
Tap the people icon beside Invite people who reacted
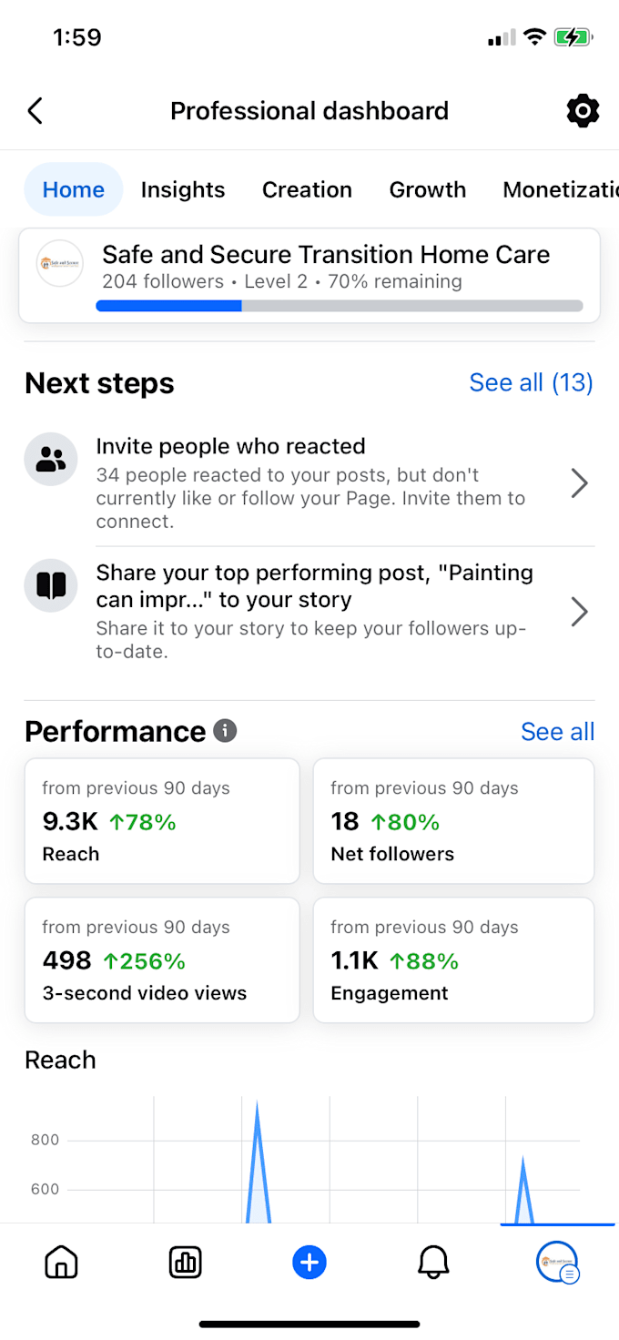click(x=51, y=459)
